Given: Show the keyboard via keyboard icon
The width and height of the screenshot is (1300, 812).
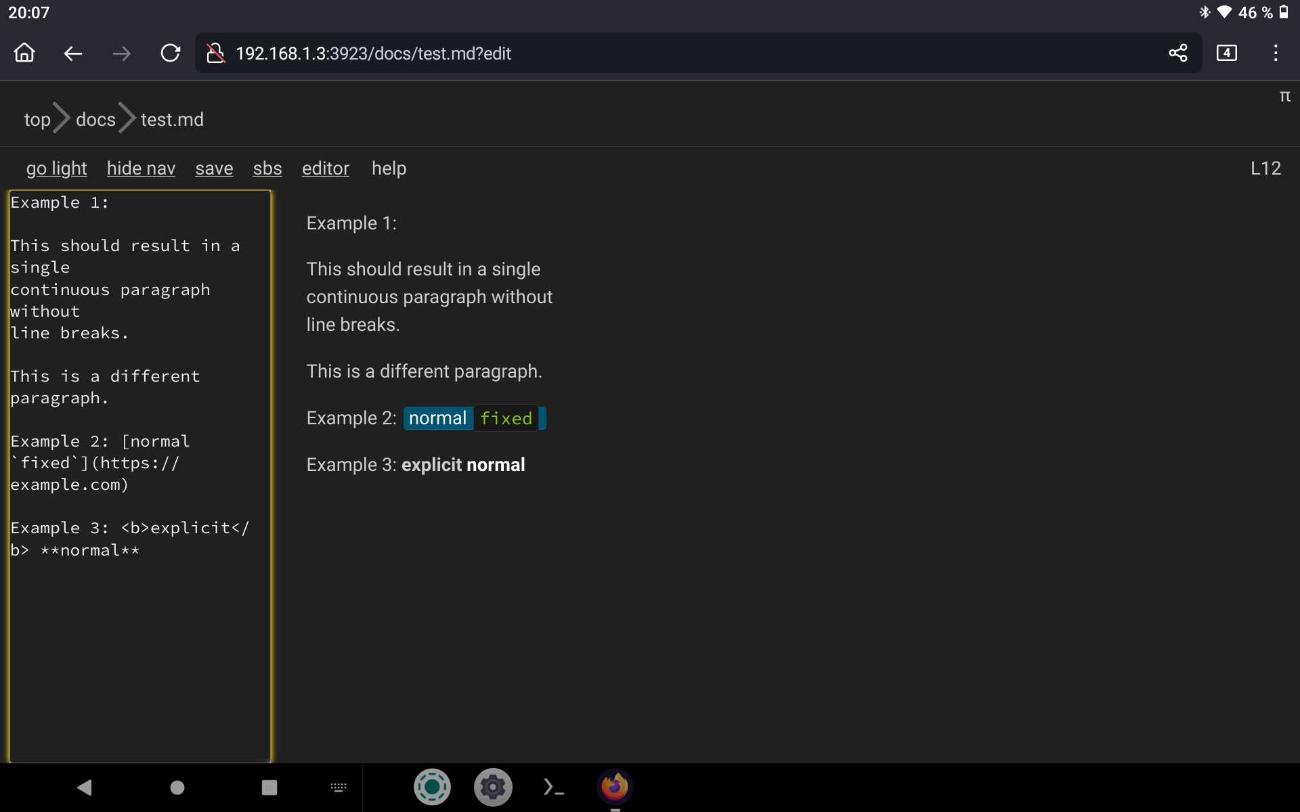Looking at the screenshot, I should point(339,787).
